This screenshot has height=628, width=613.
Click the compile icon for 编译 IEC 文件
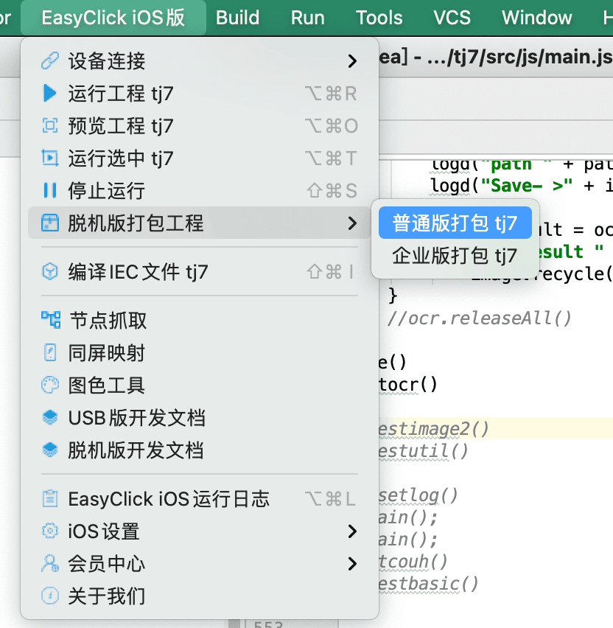[50, 271]
